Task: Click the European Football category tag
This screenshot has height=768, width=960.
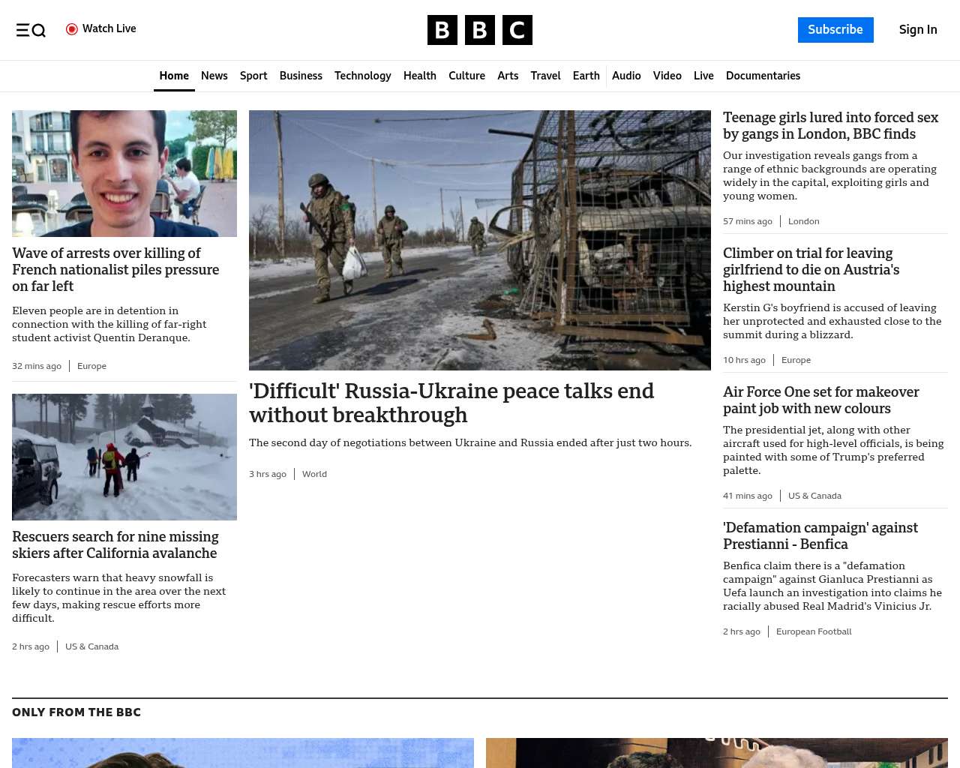Action: click(814, 631)
